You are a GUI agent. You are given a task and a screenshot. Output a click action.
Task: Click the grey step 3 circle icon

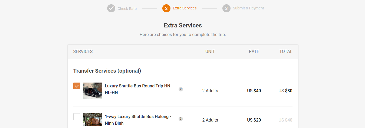pyautogui.click(x=226, y=8)
